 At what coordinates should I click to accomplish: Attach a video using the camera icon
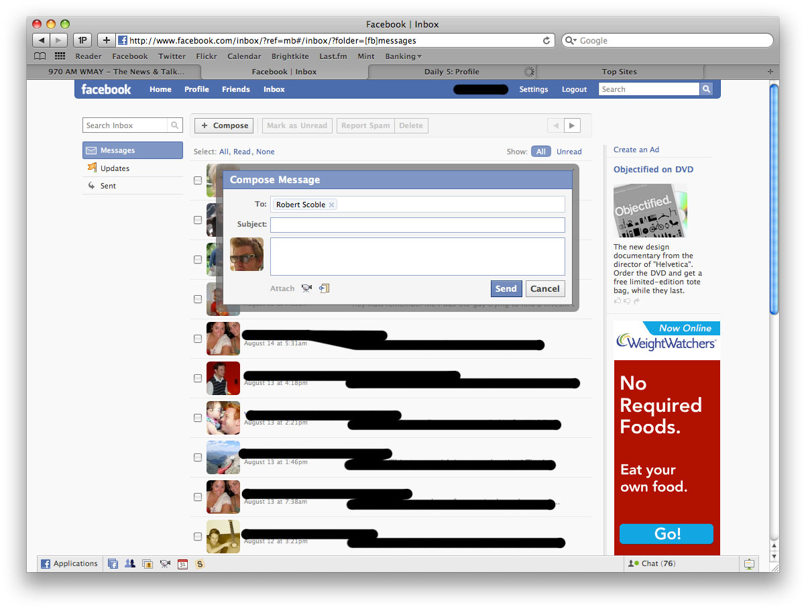click(306, 288)
